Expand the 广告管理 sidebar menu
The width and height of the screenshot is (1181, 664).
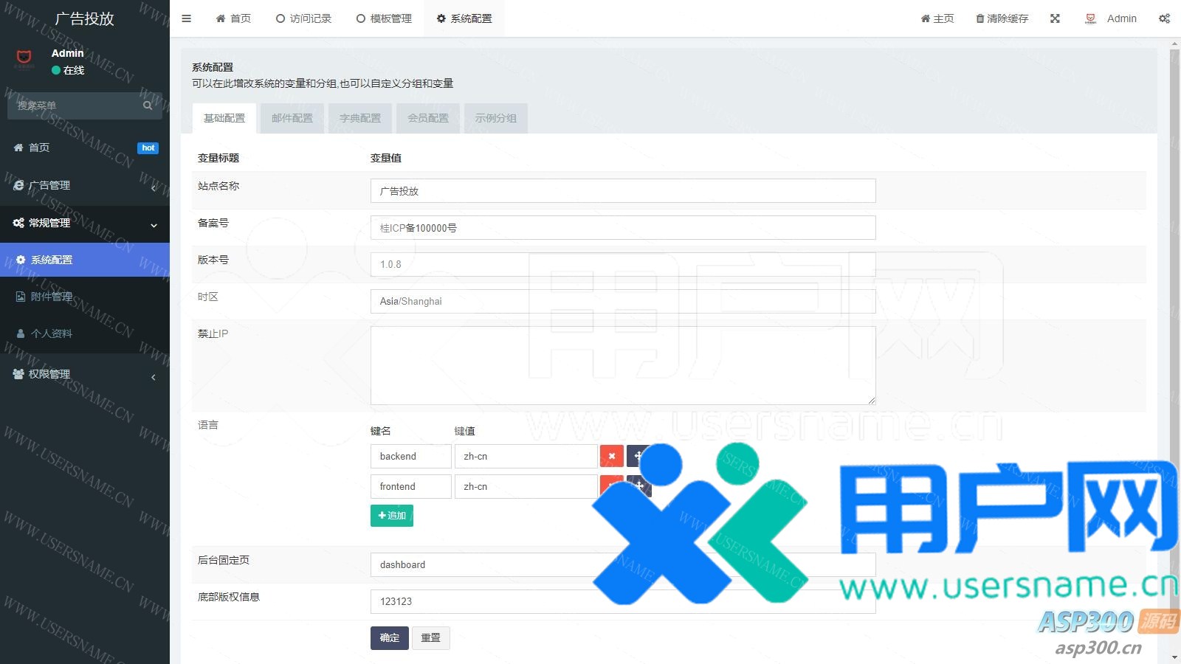(85, 185)
